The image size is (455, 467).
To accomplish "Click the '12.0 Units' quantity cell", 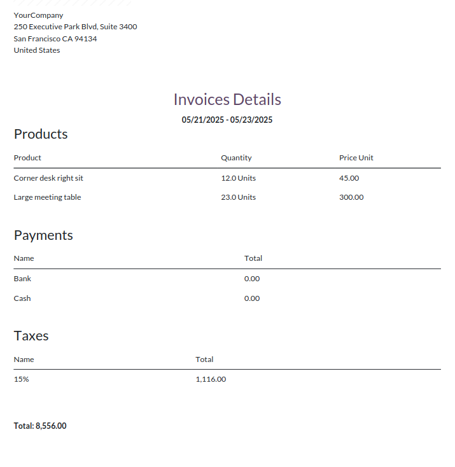I will click(x=239, y=178).
